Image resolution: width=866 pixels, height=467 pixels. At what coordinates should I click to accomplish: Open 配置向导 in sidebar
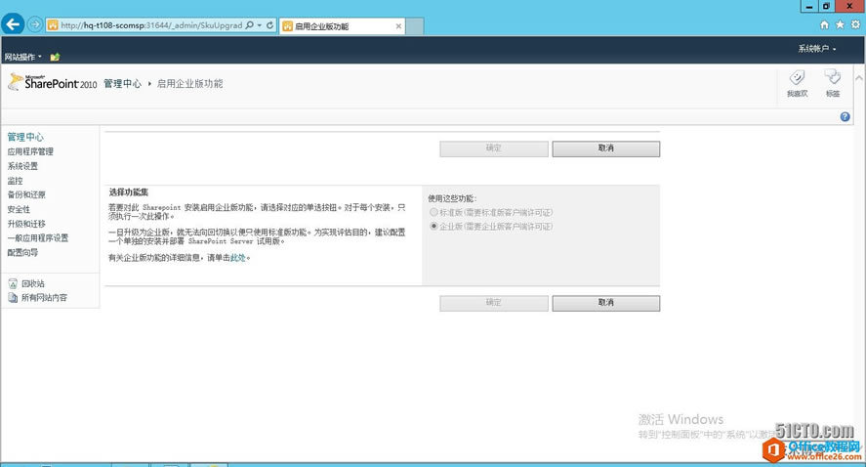tap(22, 252)
